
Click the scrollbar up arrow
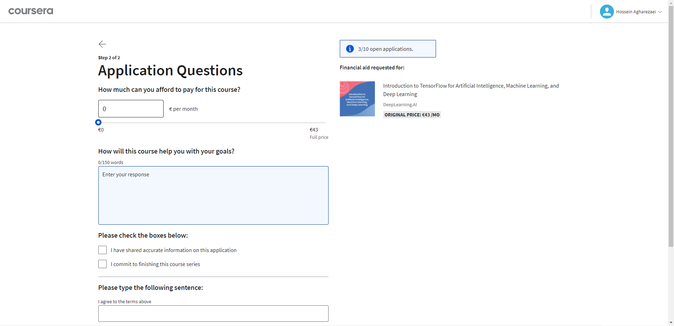coord(670,2)
